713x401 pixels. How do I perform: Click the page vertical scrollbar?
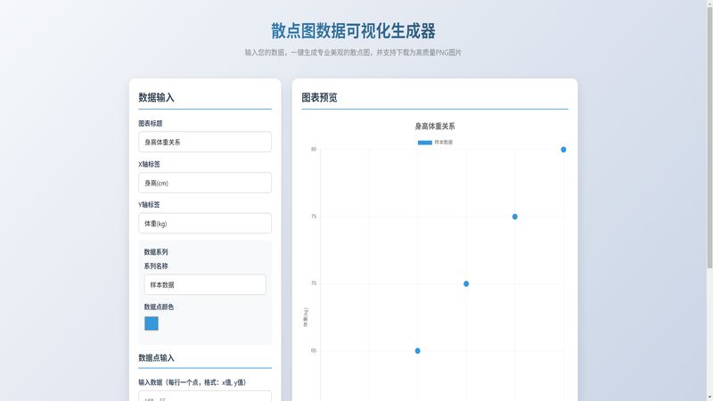tap(709, 134)
